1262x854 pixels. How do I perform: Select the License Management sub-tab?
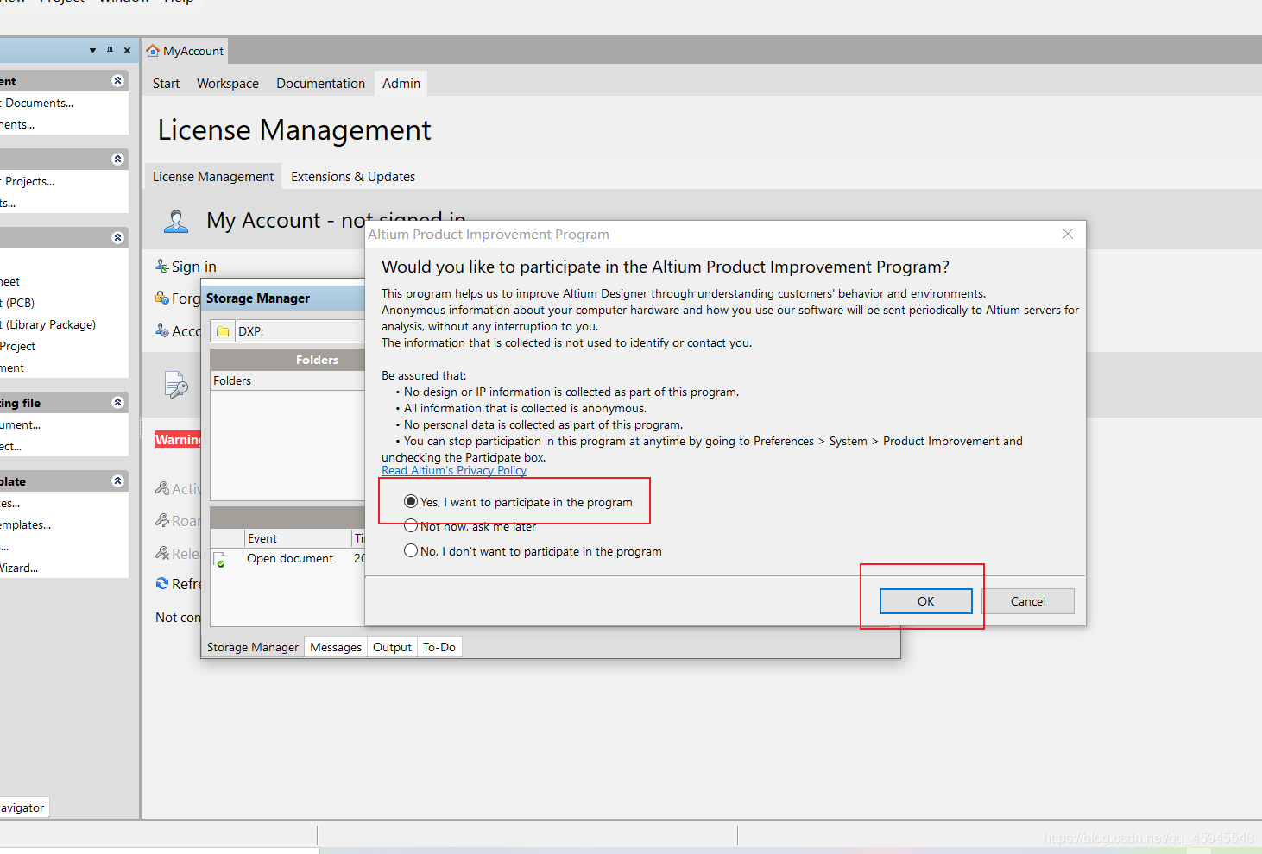click(x=213, y=177)
